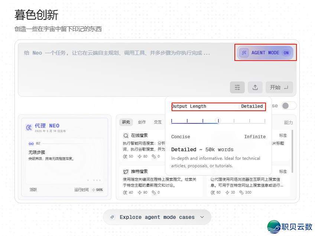
Task: Click the 开始 start button
Action: (279, 87)
